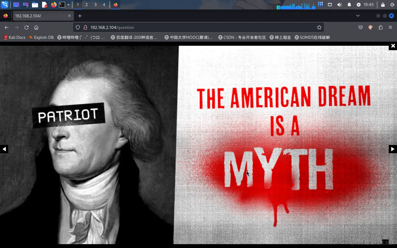
Task: Expand the terminal launcher dropdown arrow
Action: tap(68, 5)
